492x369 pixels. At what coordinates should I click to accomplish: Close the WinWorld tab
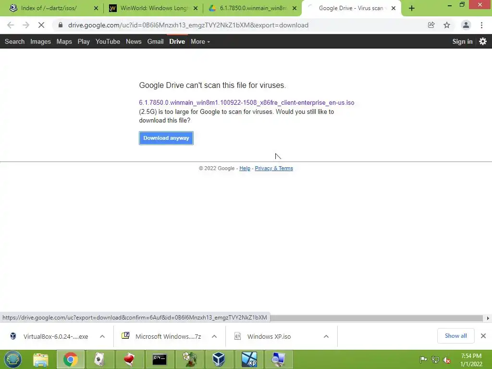coord(196,8)
